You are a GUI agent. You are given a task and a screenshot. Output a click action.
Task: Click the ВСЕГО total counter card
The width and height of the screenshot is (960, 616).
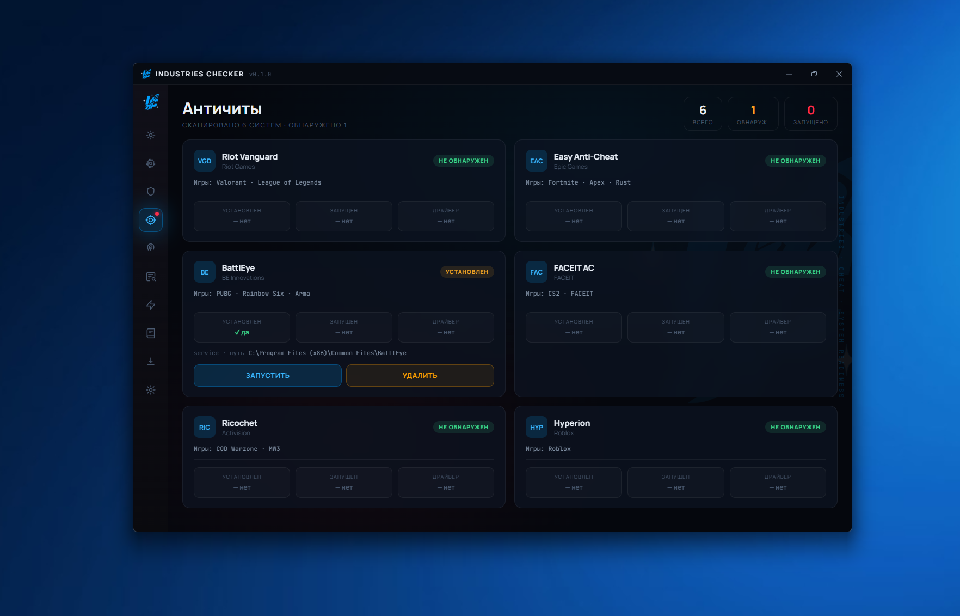point(703,114)
